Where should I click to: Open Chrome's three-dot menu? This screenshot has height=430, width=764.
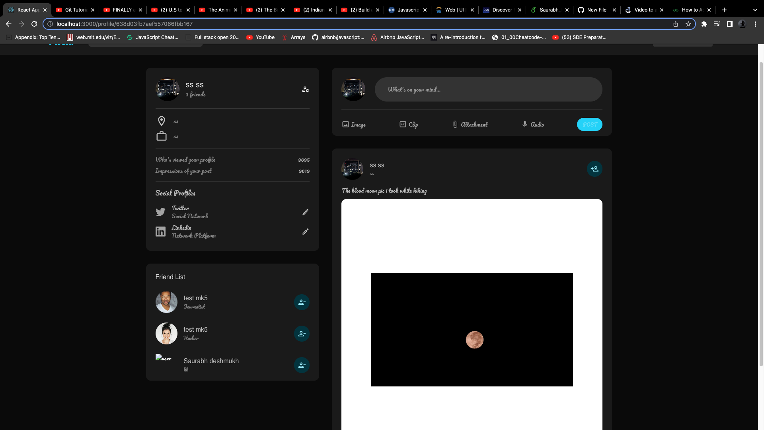pyautogui.click(x=755, y=24)
